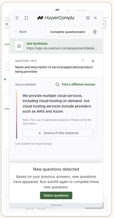114x218 pixels.
Task: Delete questionnaire with trash icon
Action: click(95, 32)
